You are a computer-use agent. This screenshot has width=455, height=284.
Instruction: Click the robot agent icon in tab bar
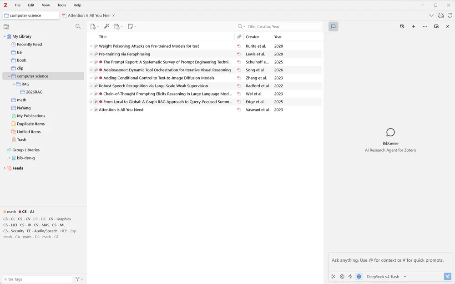441,15
